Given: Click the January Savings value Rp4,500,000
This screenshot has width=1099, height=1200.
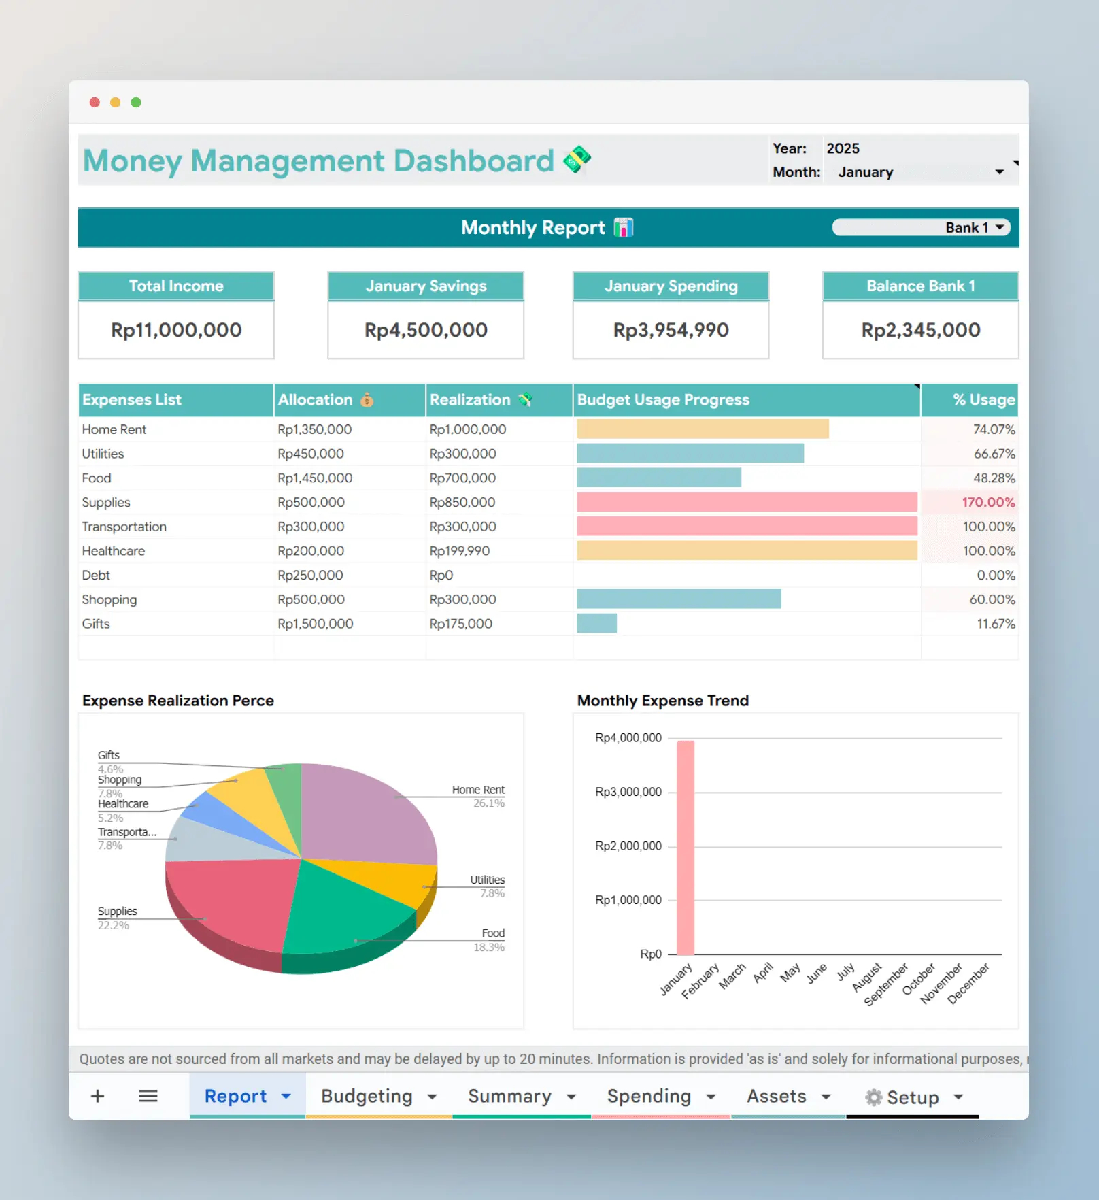Looking at the screenshot, I should (426, 330).
